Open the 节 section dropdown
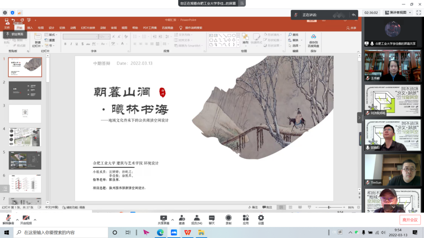Viewport: 424px width, 238px height. [49, 45]
